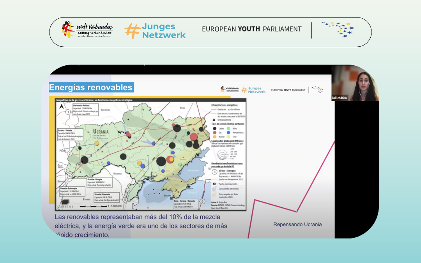Click the Infraestructuras energéticas legend heading

225,105
